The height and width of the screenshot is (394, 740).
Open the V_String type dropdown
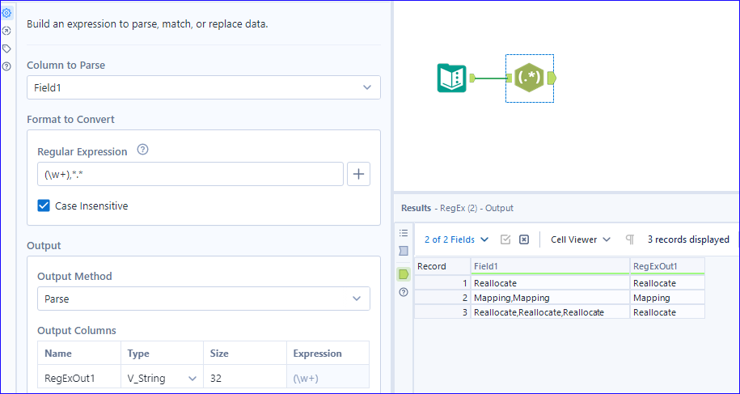(x=162, y=378)
